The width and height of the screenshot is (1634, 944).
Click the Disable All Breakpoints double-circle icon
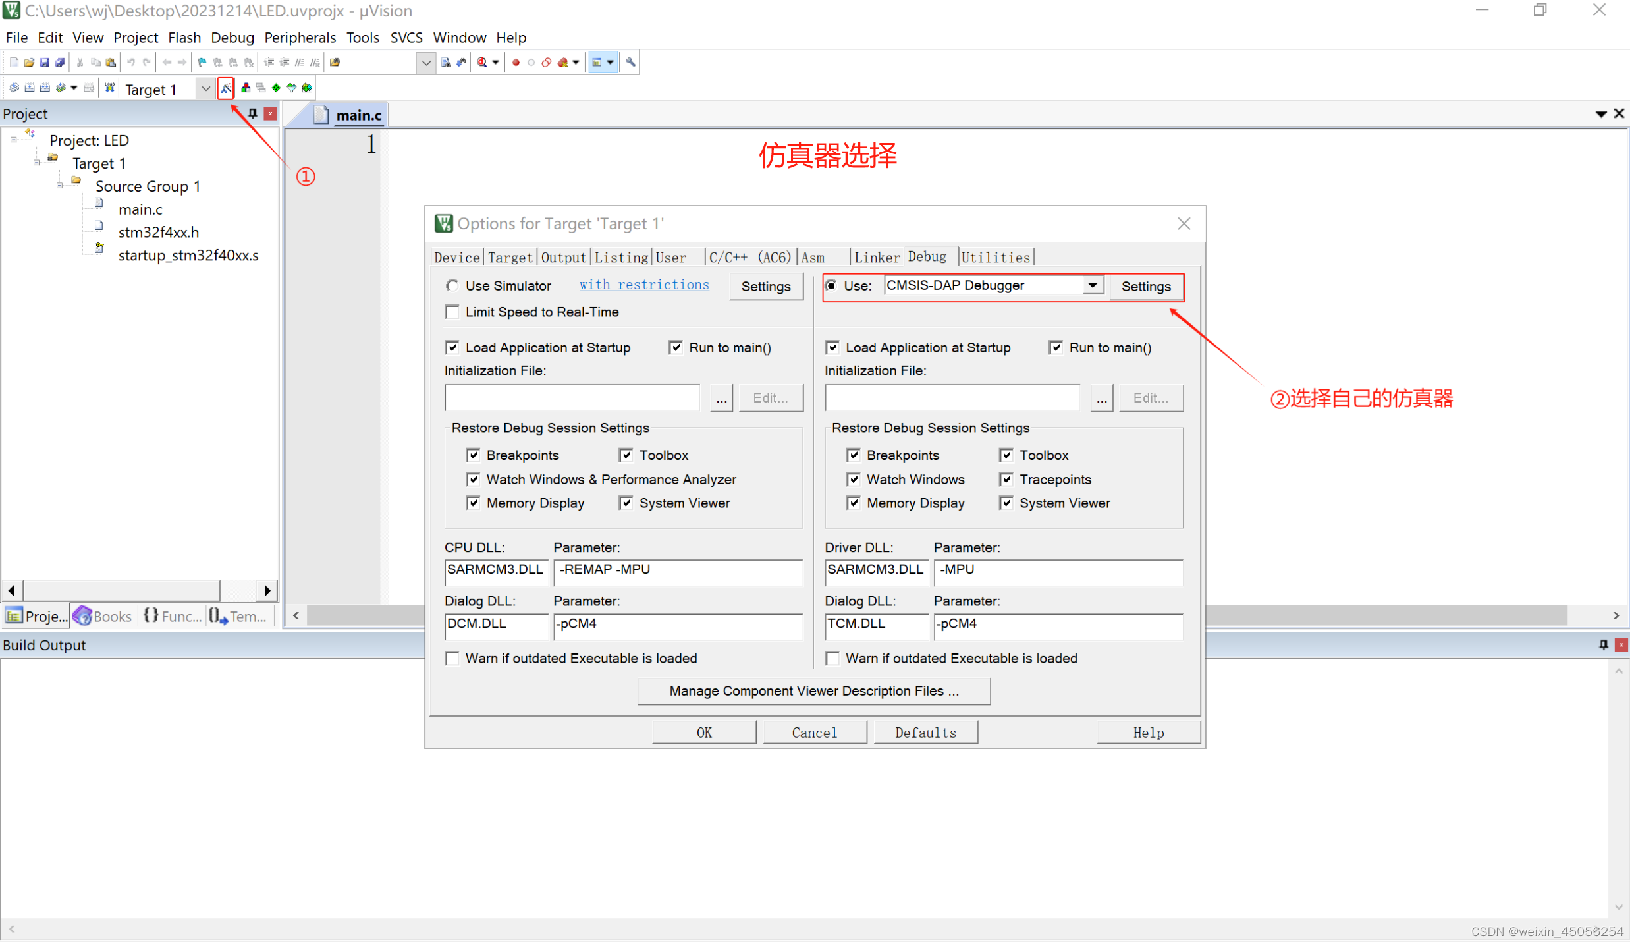(547, 63)
